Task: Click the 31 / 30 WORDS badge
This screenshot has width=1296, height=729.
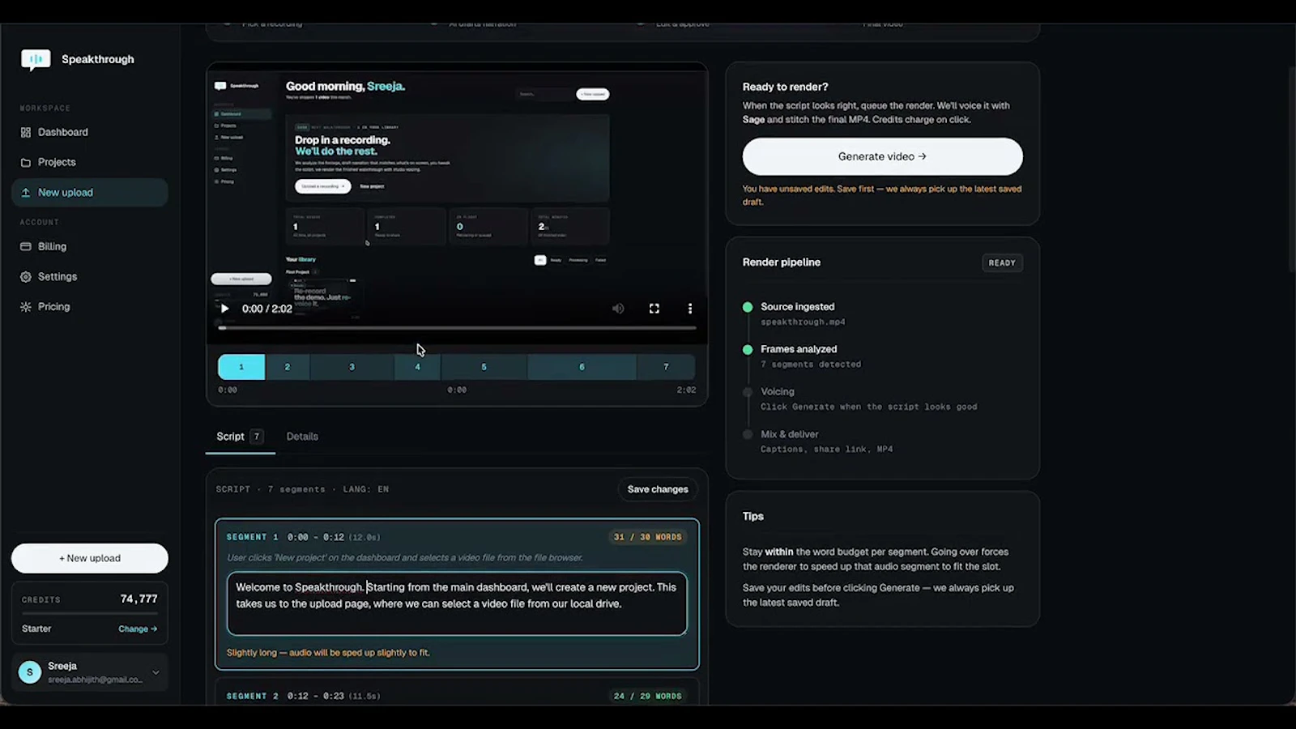Action: tap(647, 537)
